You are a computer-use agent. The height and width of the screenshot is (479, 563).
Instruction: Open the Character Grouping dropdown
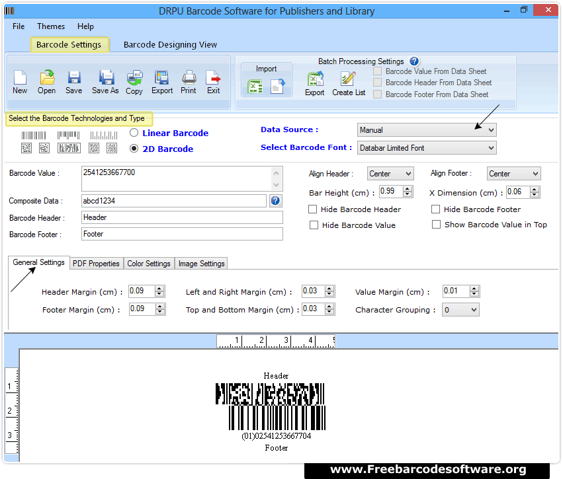point(460,310)
